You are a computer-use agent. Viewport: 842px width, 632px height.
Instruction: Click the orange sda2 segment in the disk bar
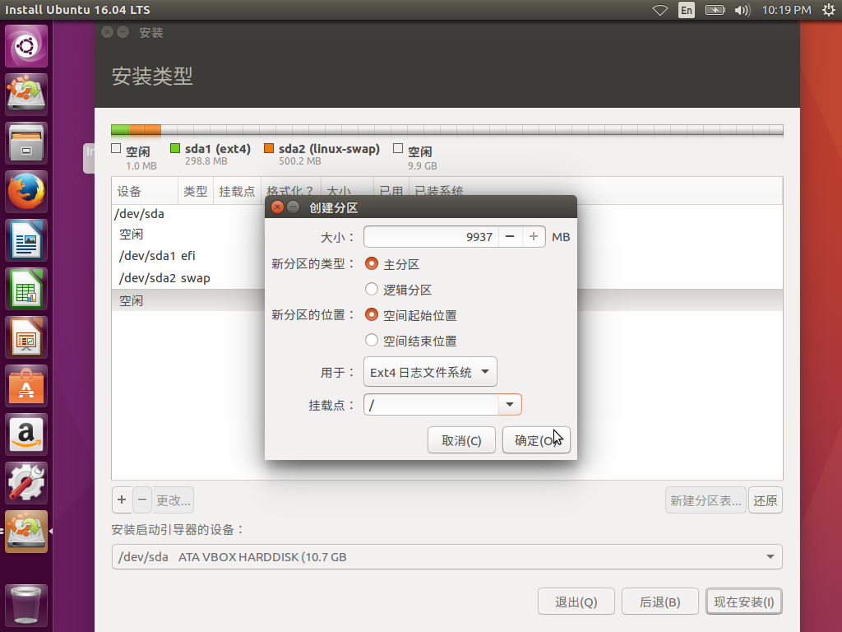point(145,129)
